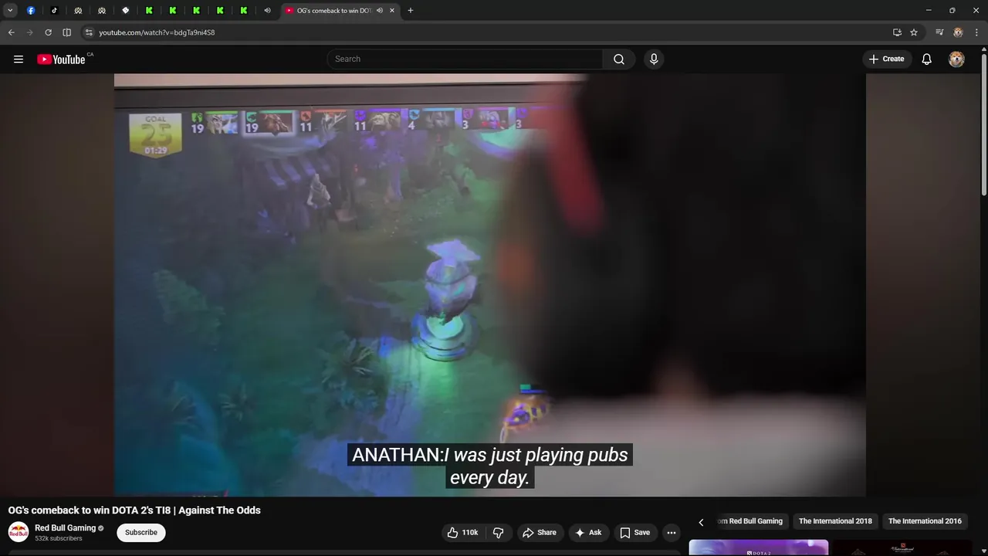Click the YouTube search input field
988x556 pixels.
click(x=465, y=59)
